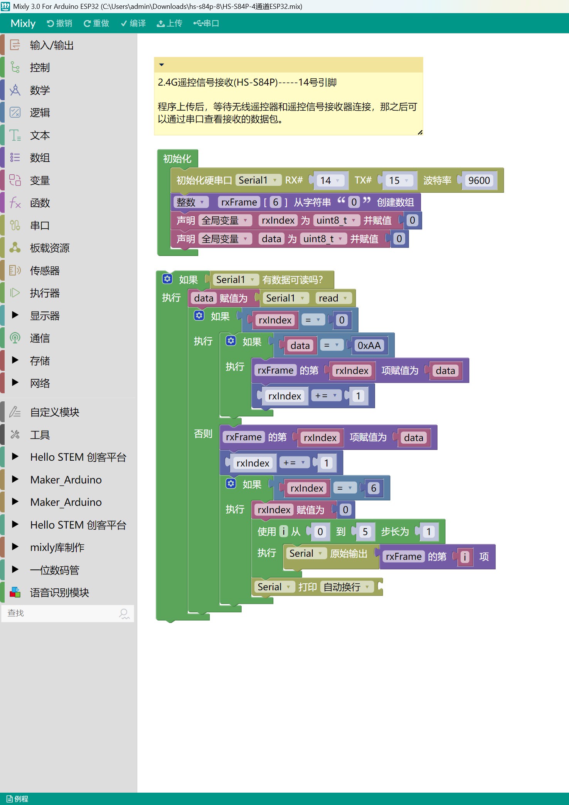
Task: Click the 通信 communication icon
Action: [x=15, y=338]
